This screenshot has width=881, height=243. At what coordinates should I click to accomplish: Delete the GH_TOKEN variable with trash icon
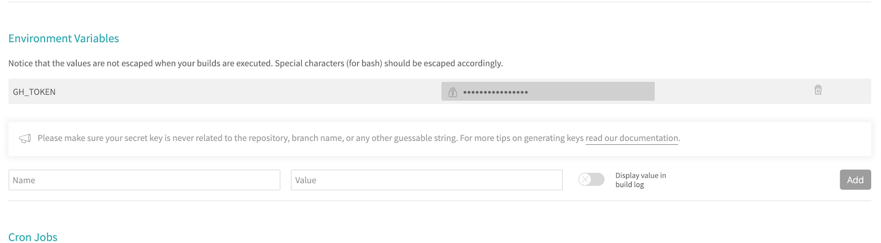coord(818,90)
